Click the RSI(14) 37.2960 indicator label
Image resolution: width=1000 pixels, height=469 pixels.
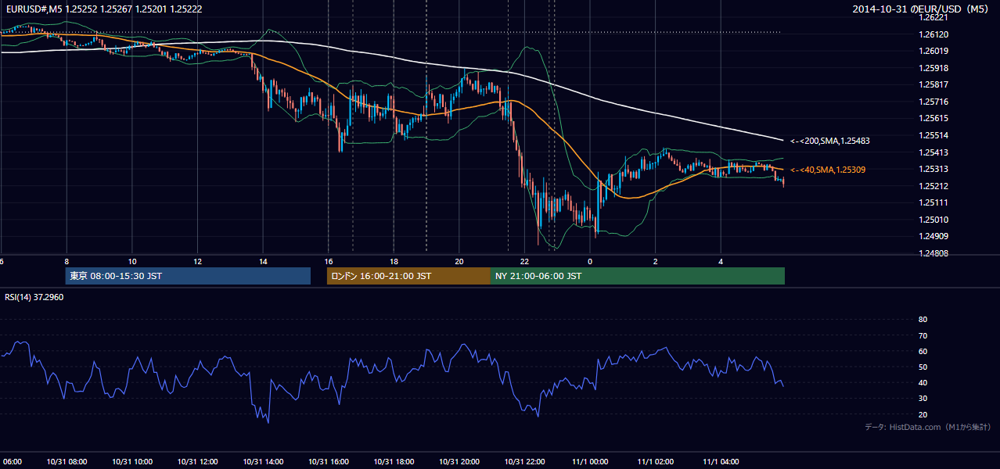pyautogui.click(x=34, y=297)
